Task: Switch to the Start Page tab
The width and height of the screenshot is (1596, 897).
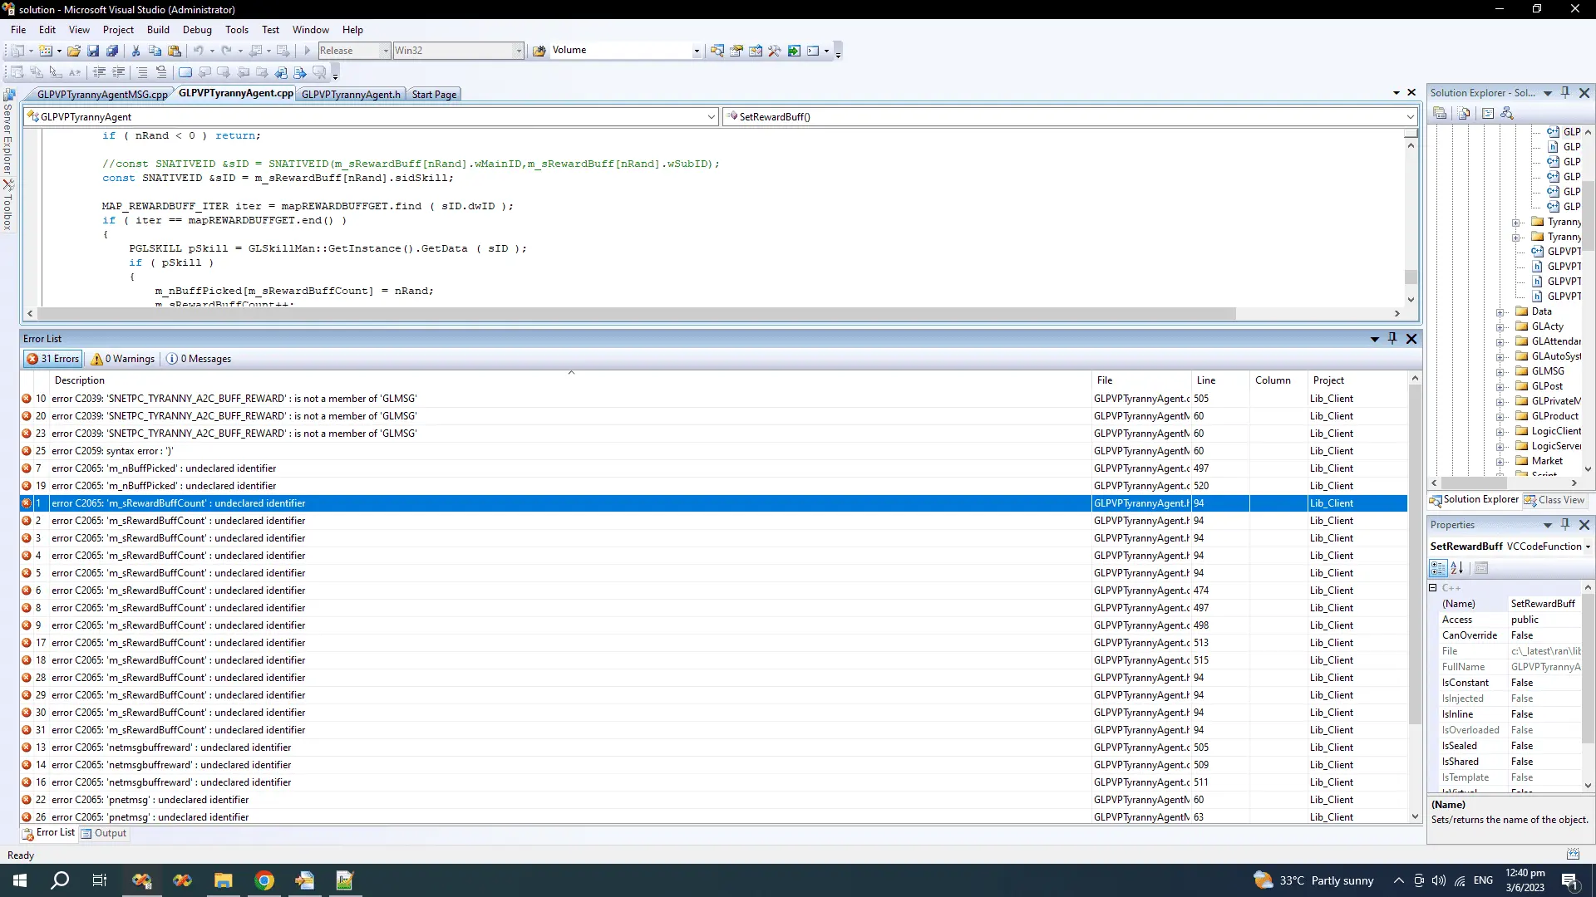Action: click(434, 94)
